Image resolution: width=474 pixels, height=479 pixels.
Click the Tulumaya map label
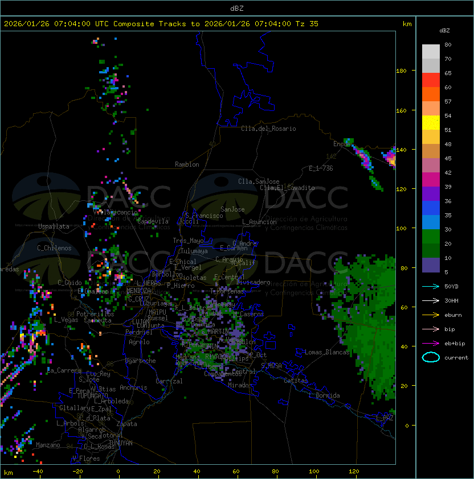[194, 251]
